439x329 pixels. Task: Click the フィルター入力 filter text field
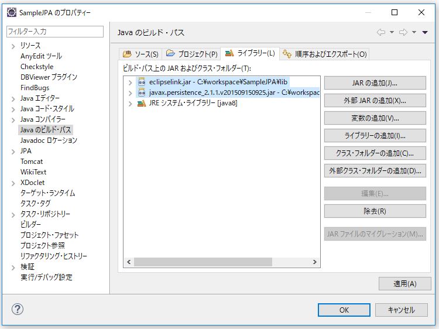point(54,32)
